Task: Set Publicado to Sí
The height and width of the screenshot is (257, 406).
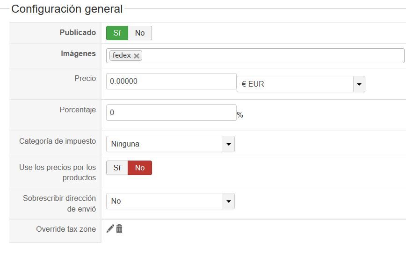Action: (117, 33)
